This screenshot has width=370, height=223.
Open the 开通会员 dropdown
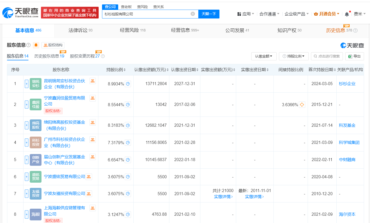pos(327,14)
